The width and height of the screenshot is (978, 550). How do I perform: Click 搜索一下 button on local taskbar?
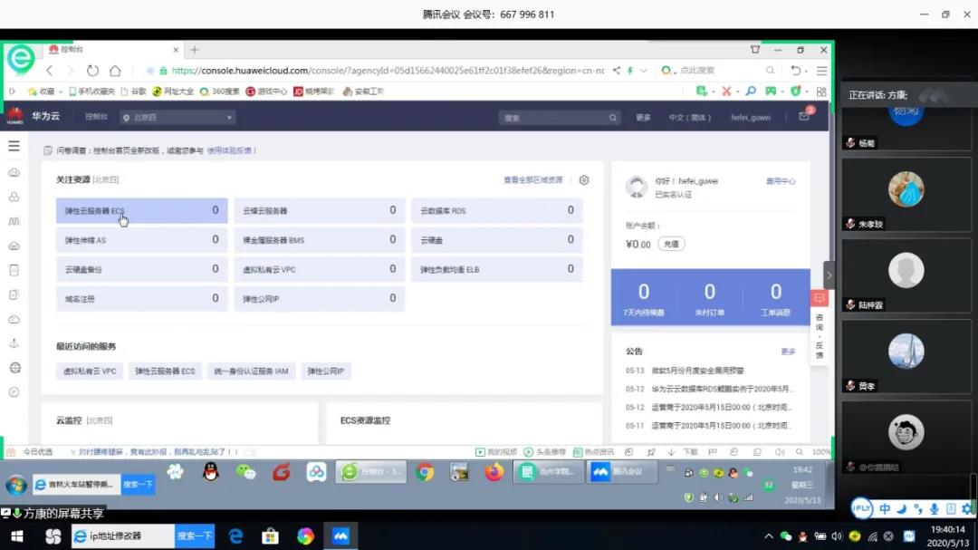(195, 536)
